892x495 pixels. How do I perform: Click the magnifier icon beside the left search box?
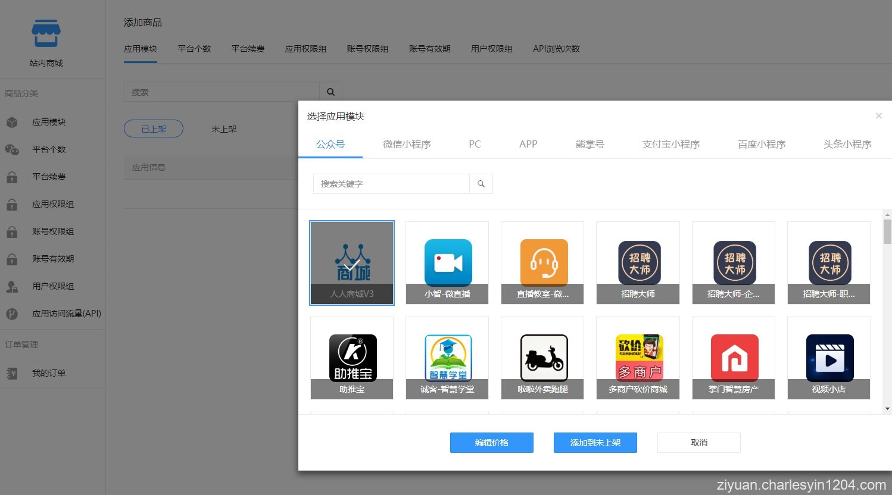[x=330, y=92]
